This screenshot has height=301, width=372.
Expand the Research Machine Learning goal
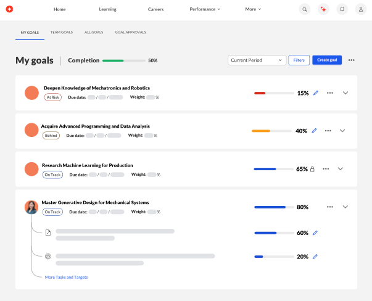pos(341,169)
